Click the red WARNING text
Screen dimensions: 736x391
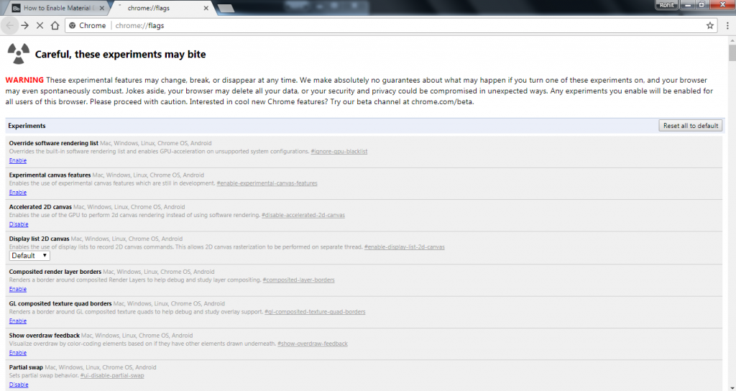click(x=24, y=80)
